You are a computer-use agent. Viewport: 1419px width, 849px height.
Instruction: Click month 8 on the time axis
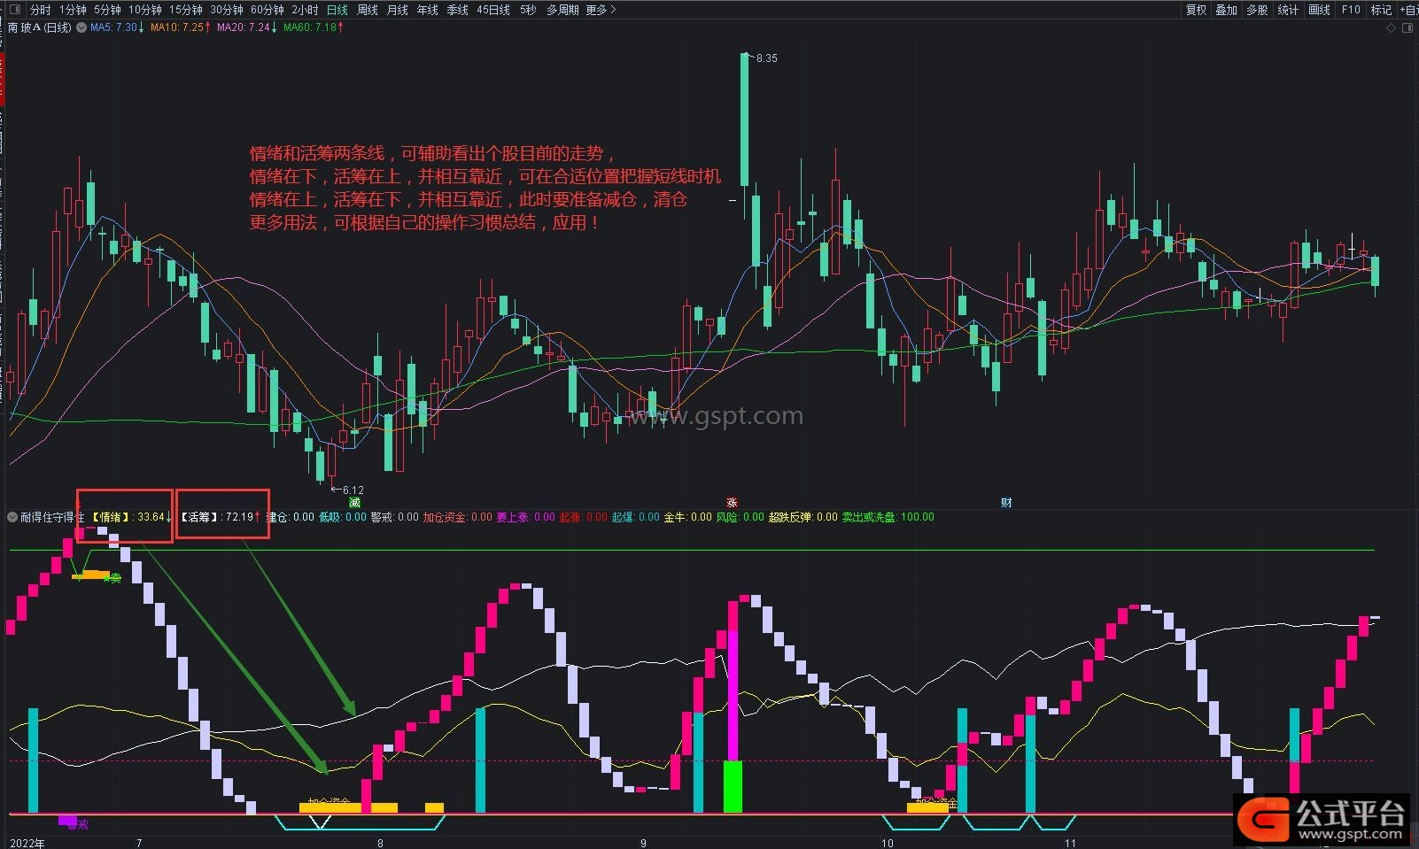(381, 843)
